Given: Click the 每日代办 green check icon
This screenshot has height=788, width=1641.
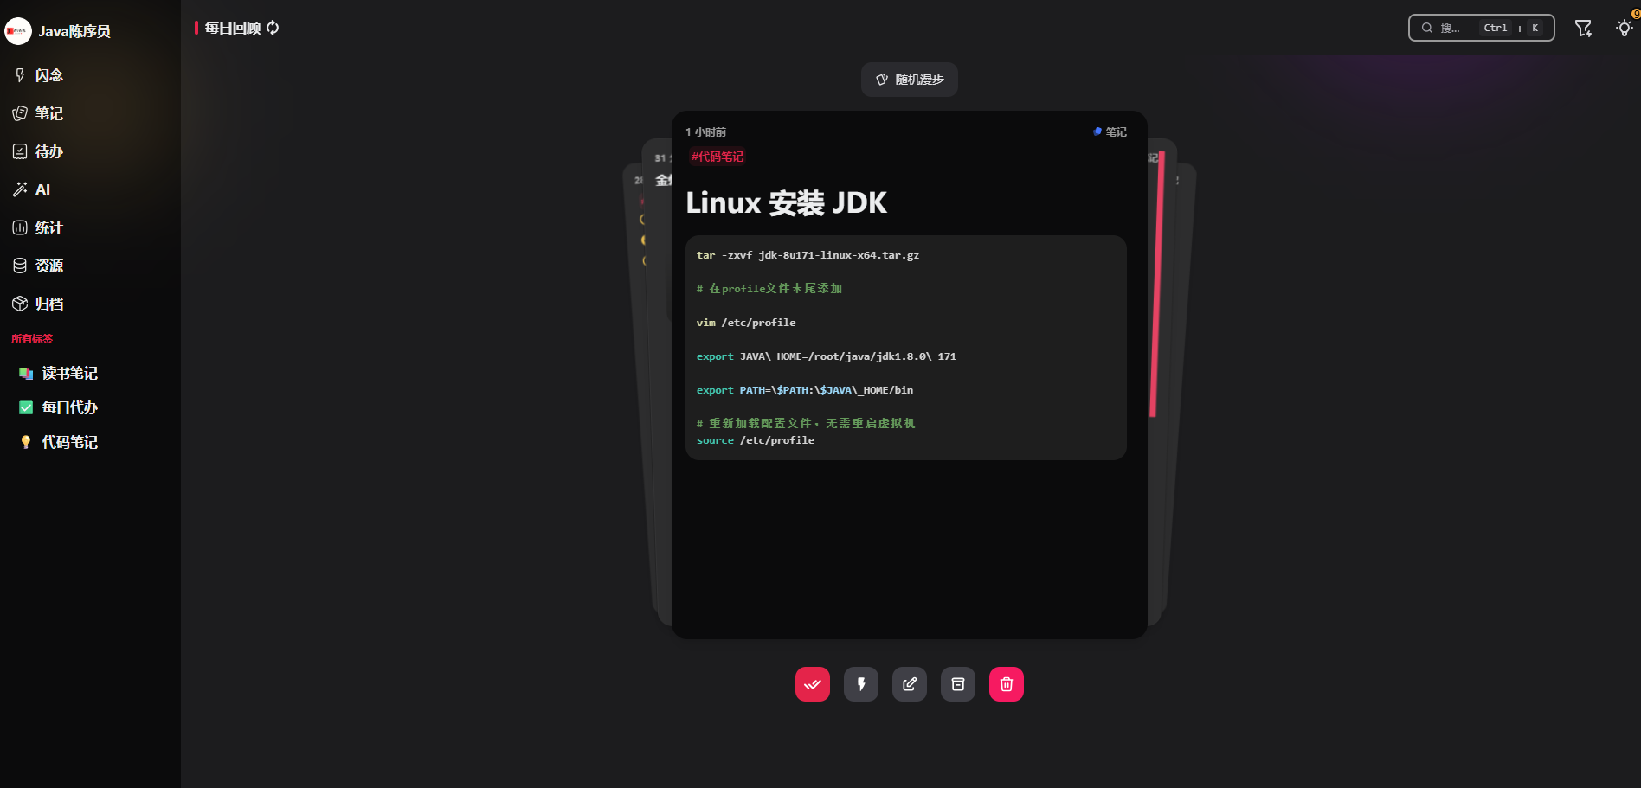Looking at the screenshot, I should pyautogui.click(x=26, y=407).
